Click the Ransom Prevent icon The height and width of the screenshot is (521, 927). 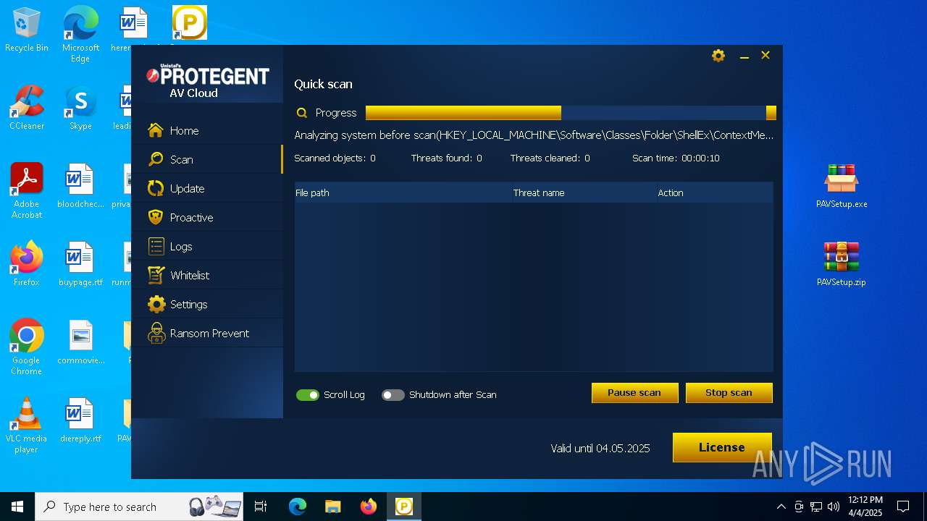tap(156, 333)
